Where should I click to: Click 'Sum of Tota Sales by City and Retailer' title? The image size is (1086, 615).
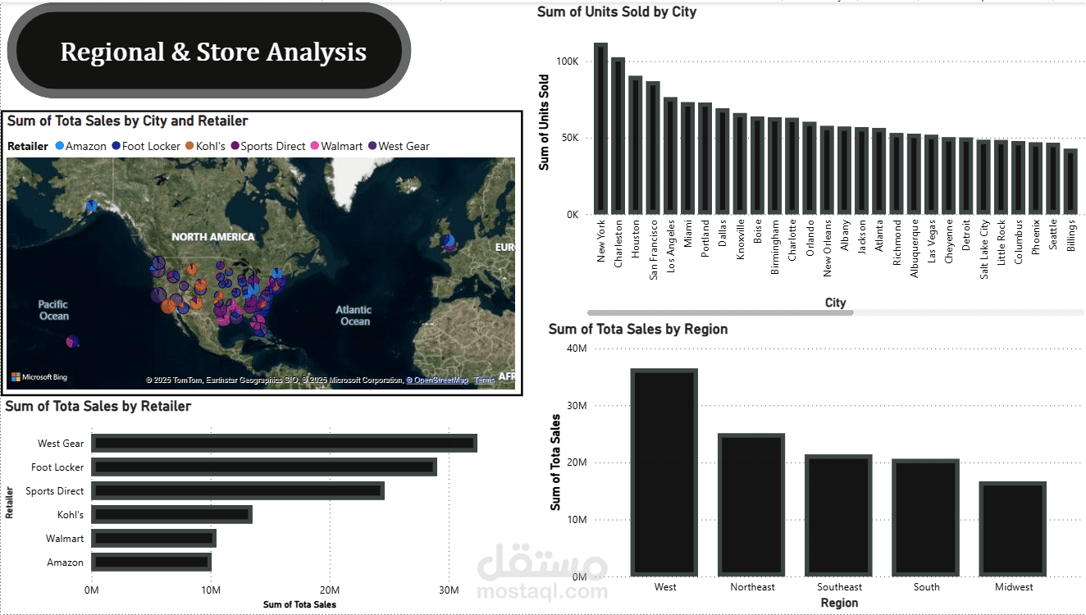128,121
